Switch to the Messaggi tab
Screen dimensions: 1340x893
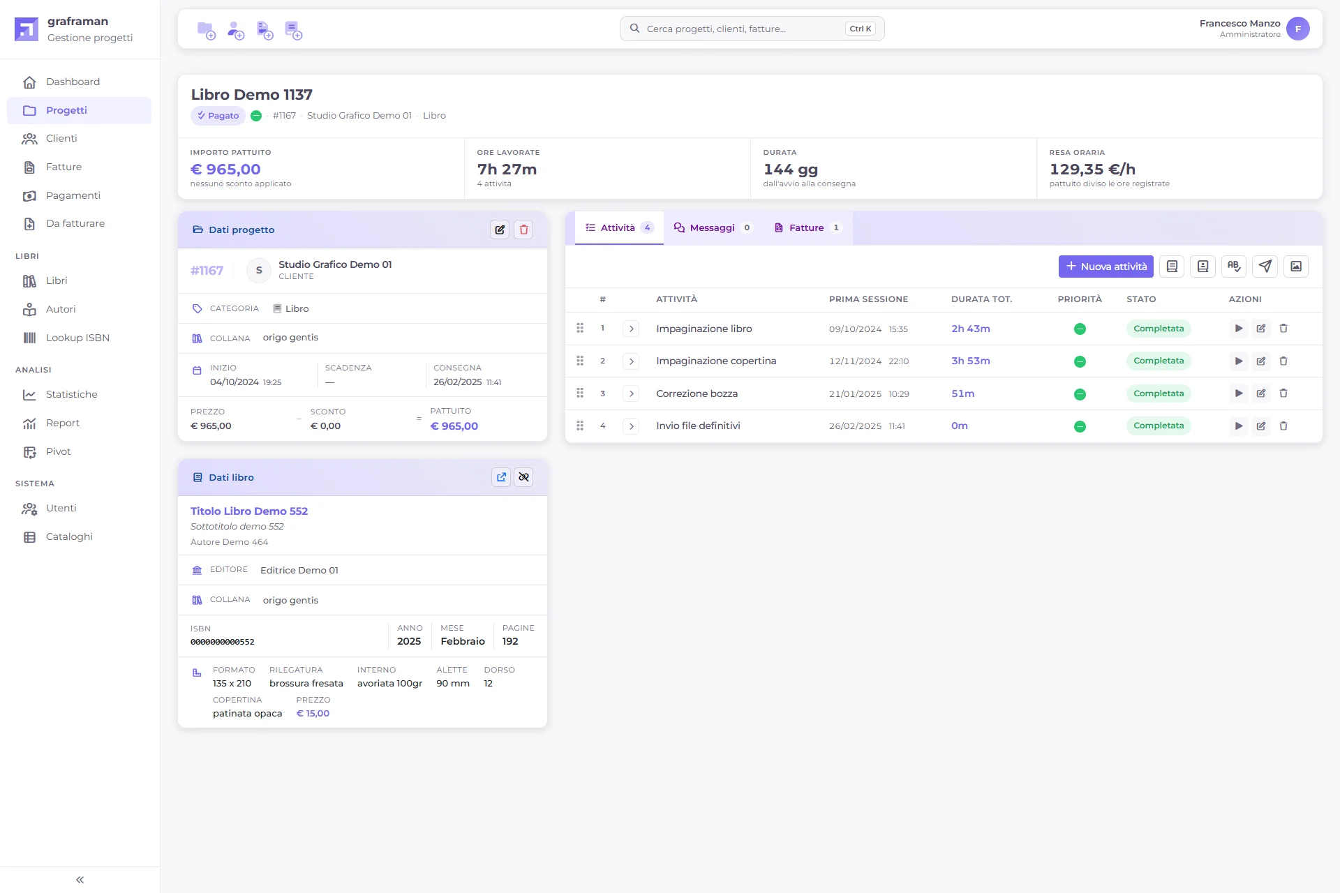[x=713, y=227]
